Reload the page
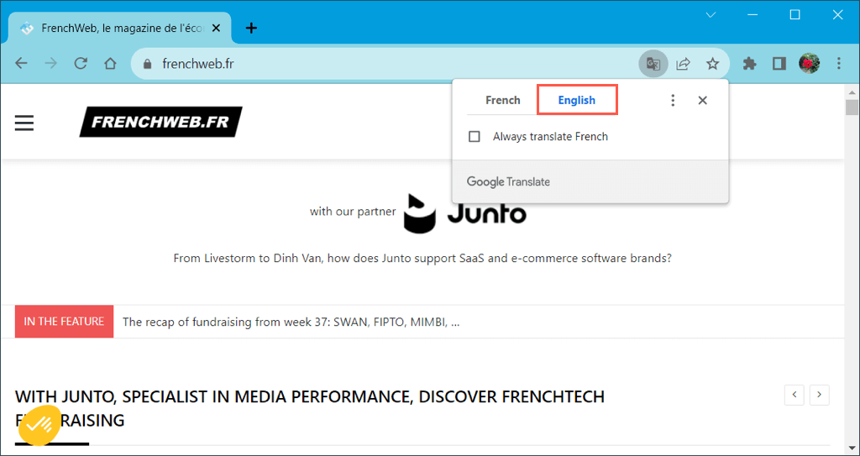860x456 pixels. (81, 64)
